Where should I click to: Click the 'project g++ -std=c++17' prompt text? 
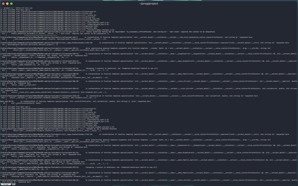click(14, 8)
